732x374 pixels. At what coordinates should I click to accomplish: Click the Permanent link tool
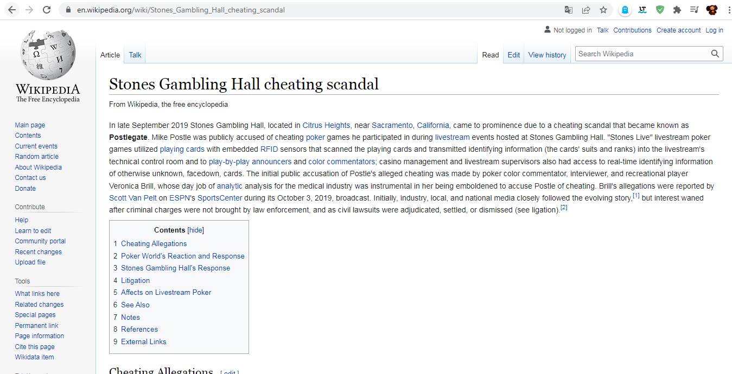[x=36, y=326]
